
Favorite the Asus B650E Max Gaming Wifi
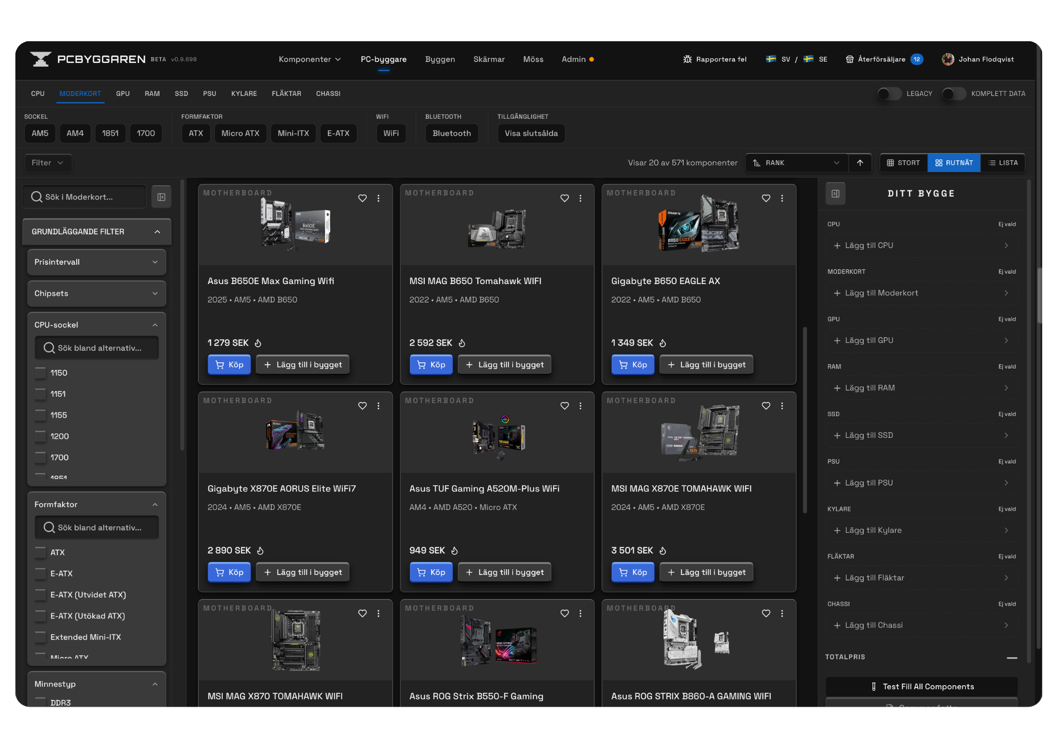click(x=362, y=198)
